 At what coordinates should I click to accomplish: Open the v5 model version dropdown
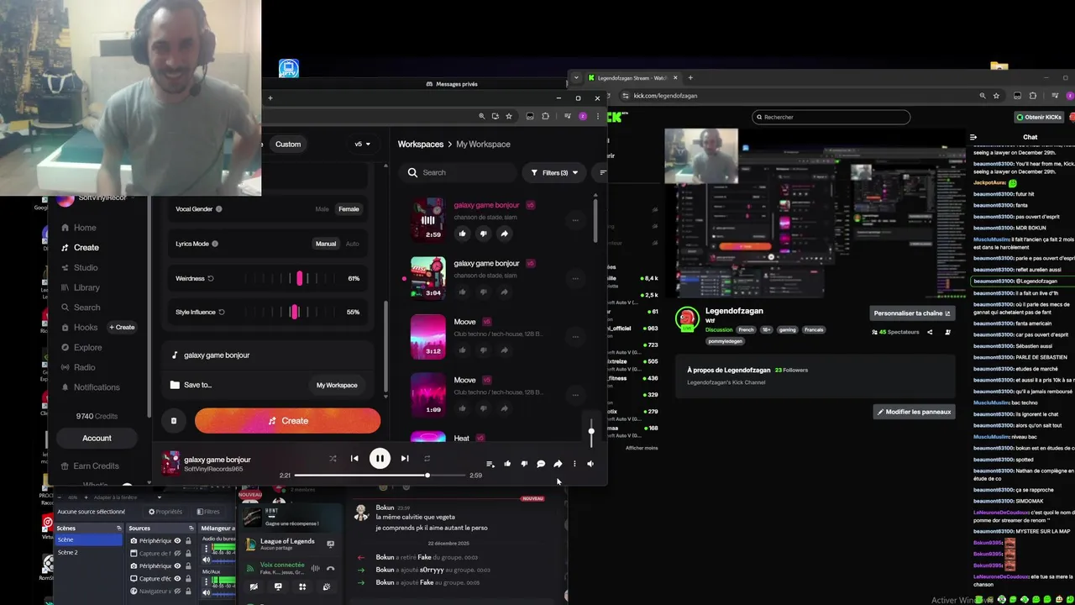click(x=362, y=144)
